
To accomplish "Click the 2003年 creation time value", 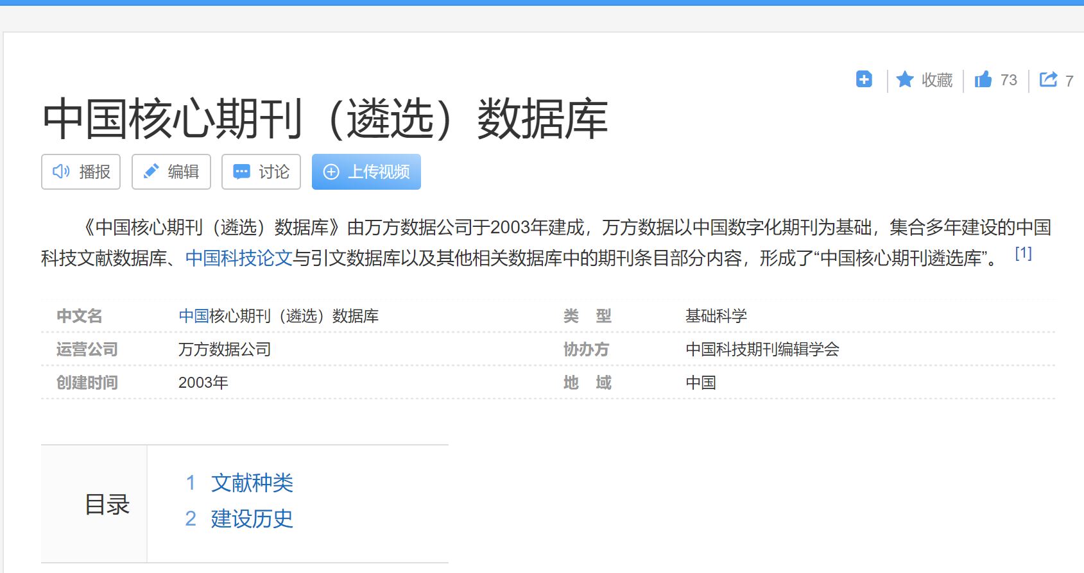I will tap(203, 383).
